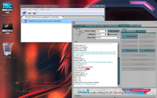
Task: Open thanhnamPDAviet desktop icon
Action: (x=8, y=9)
